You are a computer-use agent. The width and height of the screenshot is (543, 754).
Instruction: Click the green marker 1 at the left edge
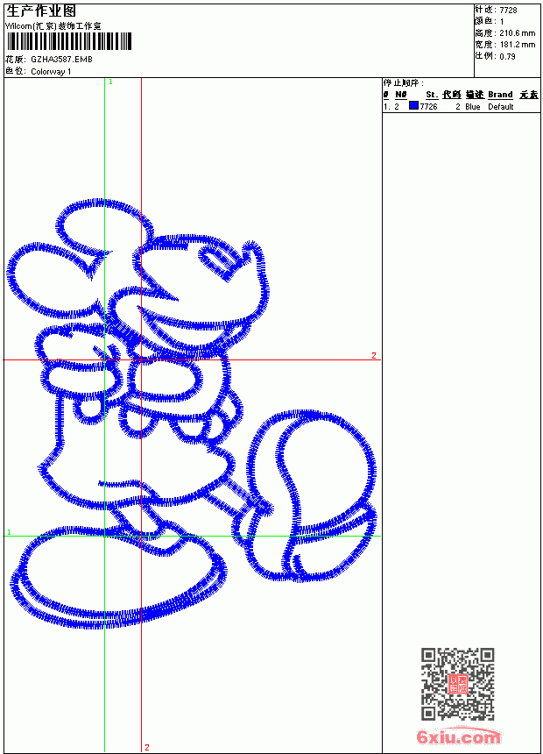point(9,532)
